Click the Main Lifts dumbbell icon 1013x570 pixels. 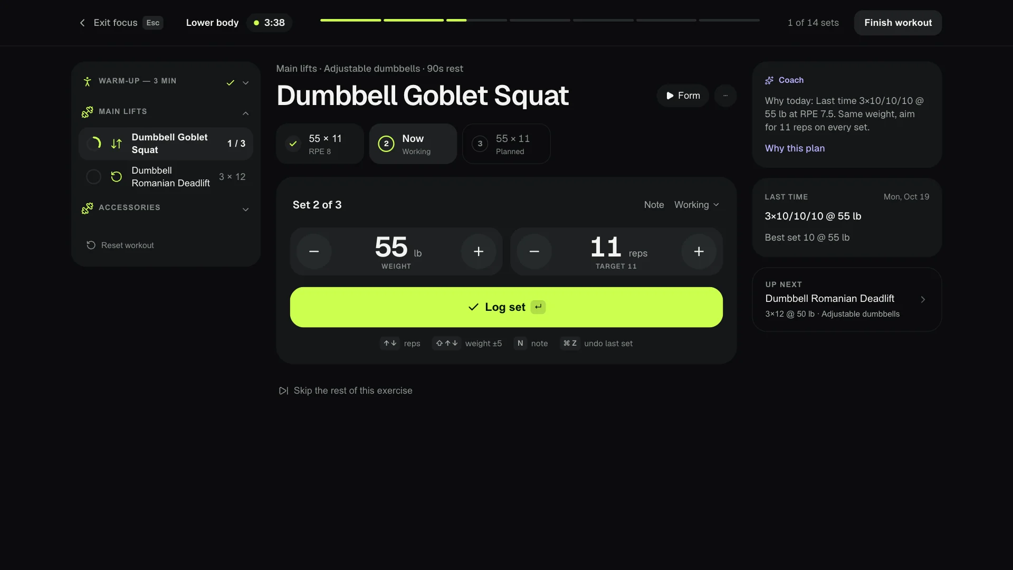[88, 112]
